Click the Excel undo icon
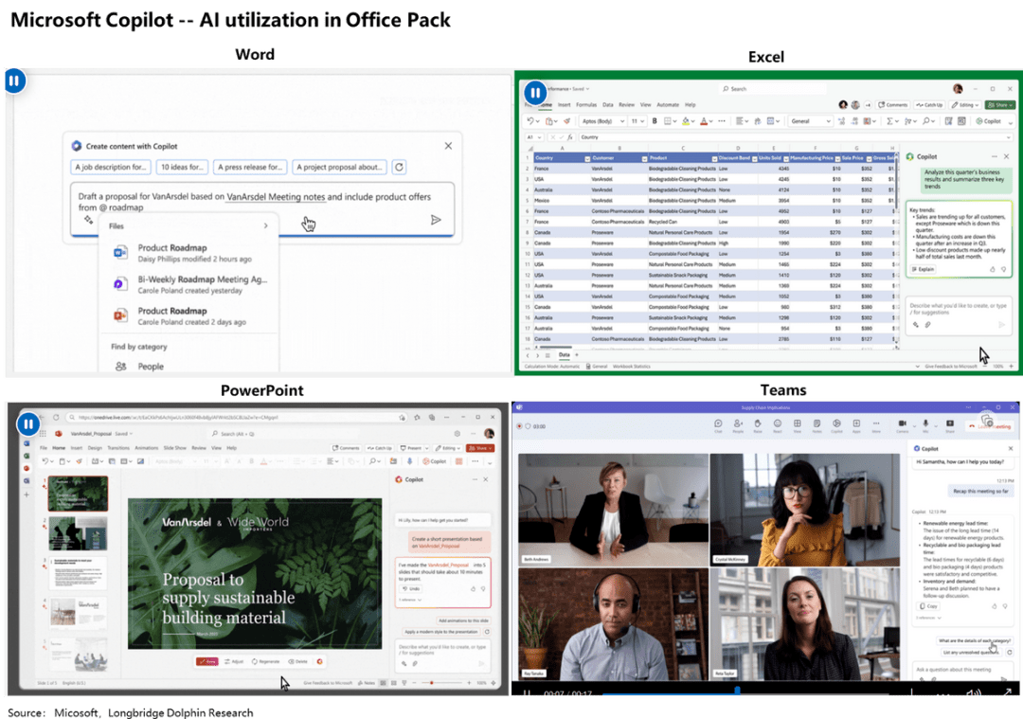The height and width of the screenshot is (719, 1023). click(530, 120)
